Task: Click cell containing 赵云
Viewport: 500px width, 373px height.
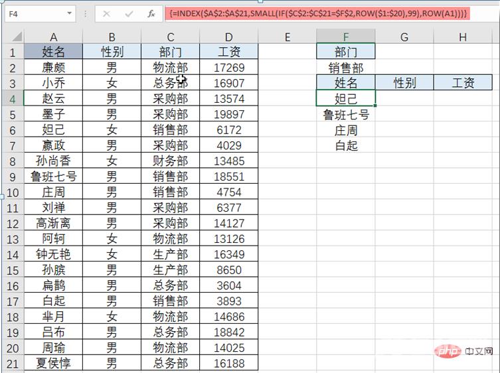Action: (x=53, y=98)
